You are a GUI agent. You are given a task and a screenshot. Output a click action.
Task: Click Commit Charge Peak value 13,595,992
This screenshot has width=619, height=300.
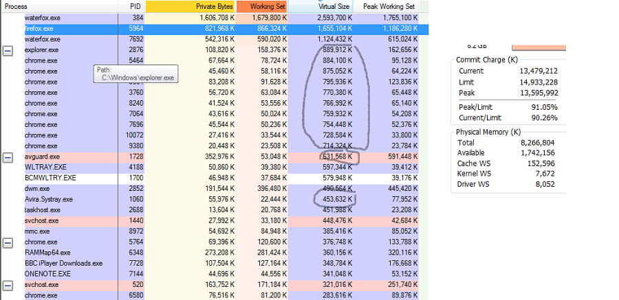(540, 93)
